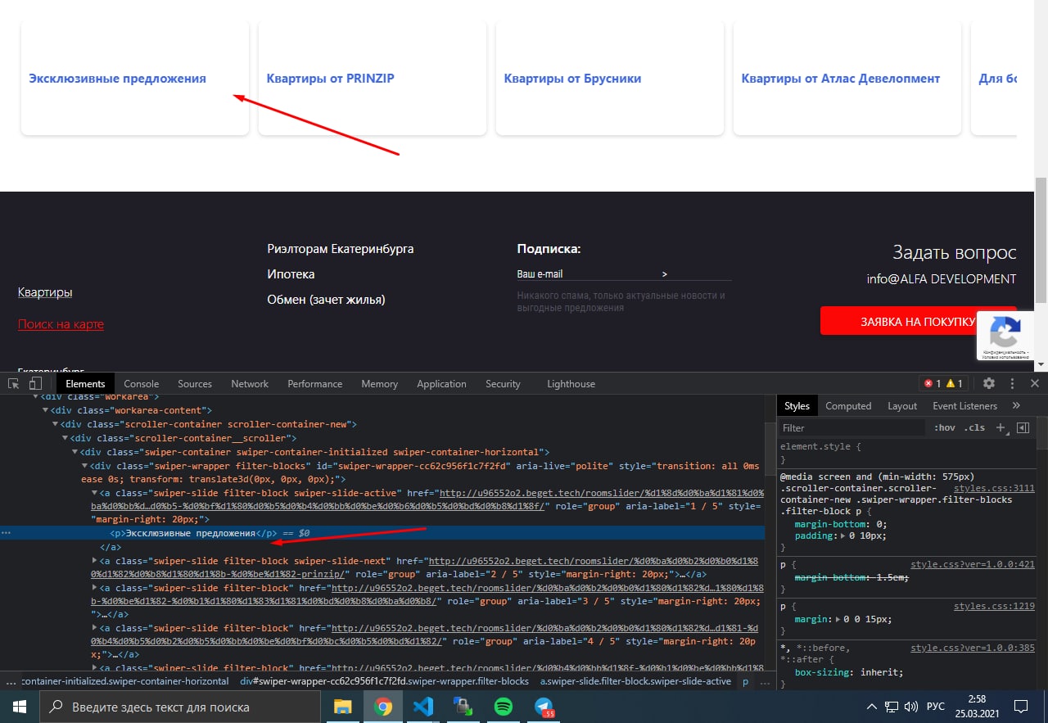
Task: Collapse the swiper-container div node
Action: [75, 452]
